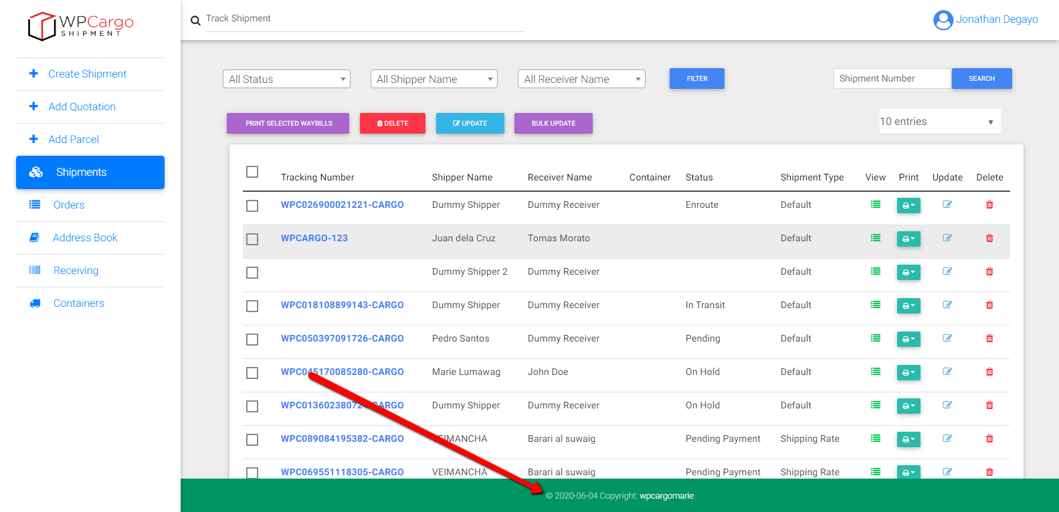The image size is (1059, 512).
Task: Open the Address Book sidebar item
Action: [x=85, y=238]
